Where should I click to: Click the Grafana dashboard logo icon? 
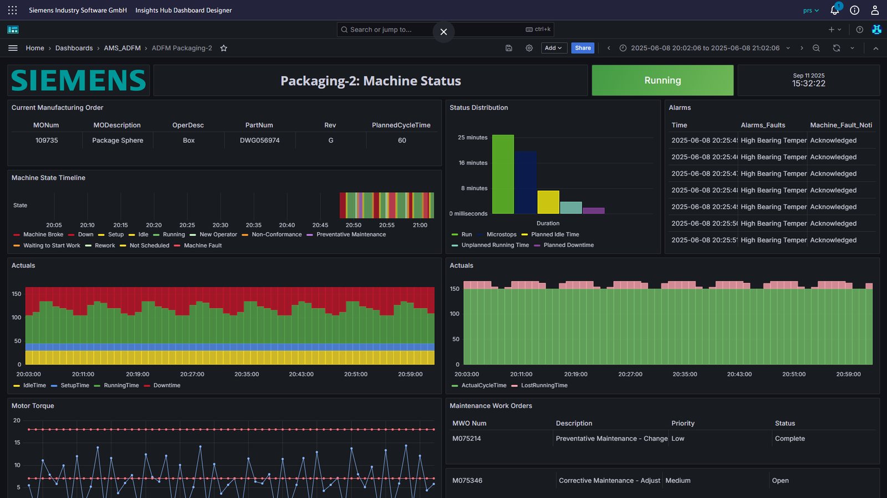(13, 29)
